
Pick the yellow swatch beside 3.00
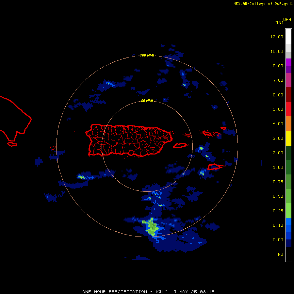pyautogui.click(x=288, y=138)
